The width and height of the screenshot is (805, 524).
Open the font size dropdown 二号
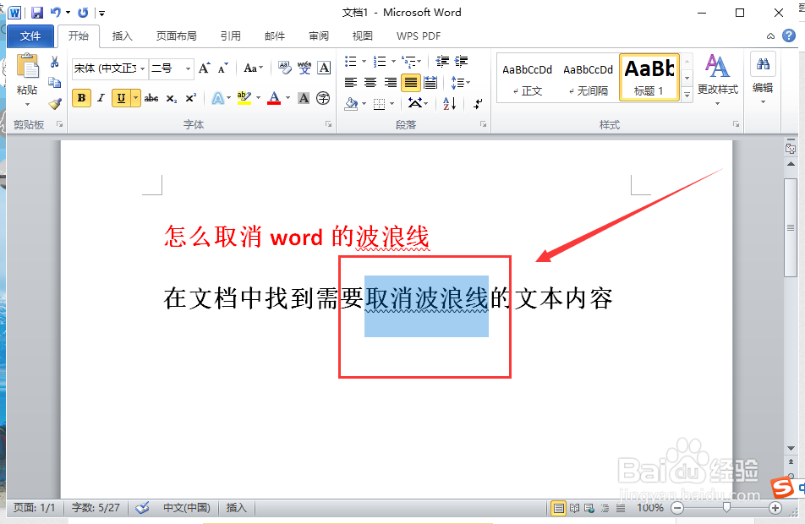tap(188, 68)
